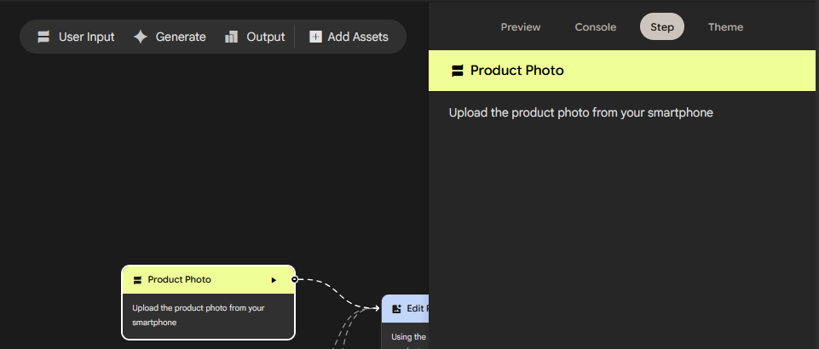
Task: Select the Step tab
Action: click(661, 27)
